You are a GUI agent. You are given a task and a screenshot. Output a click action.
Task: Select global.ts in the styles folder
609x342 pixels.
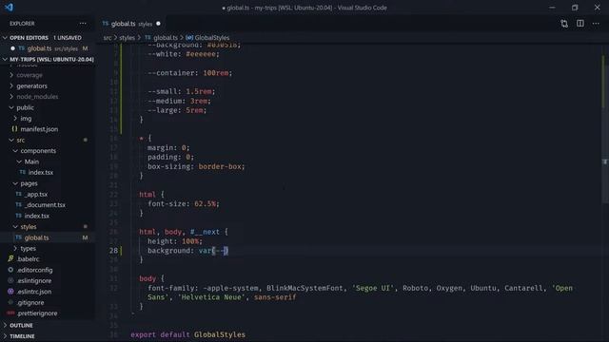coord(48,237)
